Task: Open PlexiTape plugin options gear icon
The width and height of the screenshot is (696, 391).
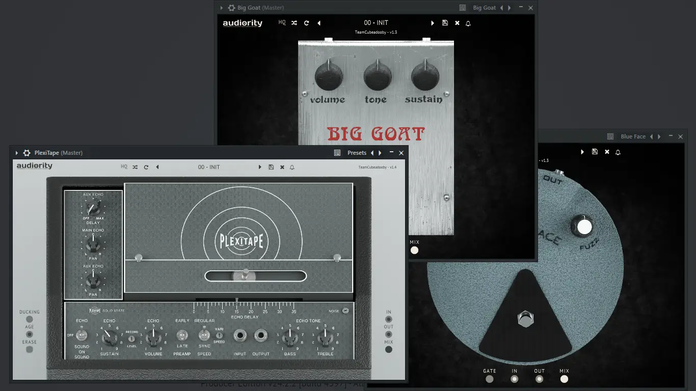Action: point(27,153)
